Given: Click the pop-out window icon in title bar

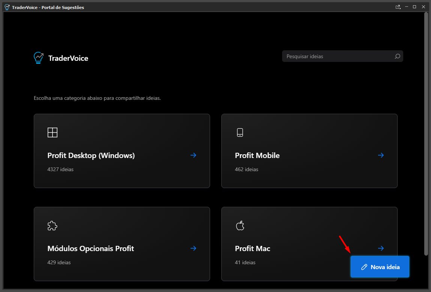Looking at the screenshot, I should click(x=398, y=7).
